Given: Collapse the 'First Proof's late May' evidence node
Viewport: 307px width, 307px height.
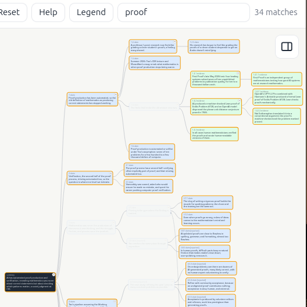Looking at the screenshot, I should coord(238,73).
